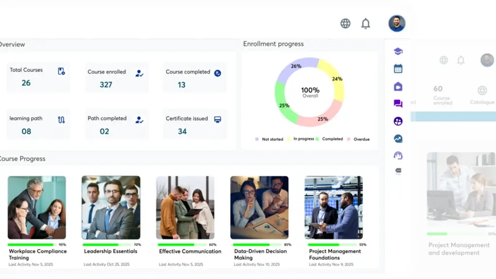The height and width of the screenshot is (279, 496).
Task: Toggle the In progress legend entry
Action: point(300,139)
